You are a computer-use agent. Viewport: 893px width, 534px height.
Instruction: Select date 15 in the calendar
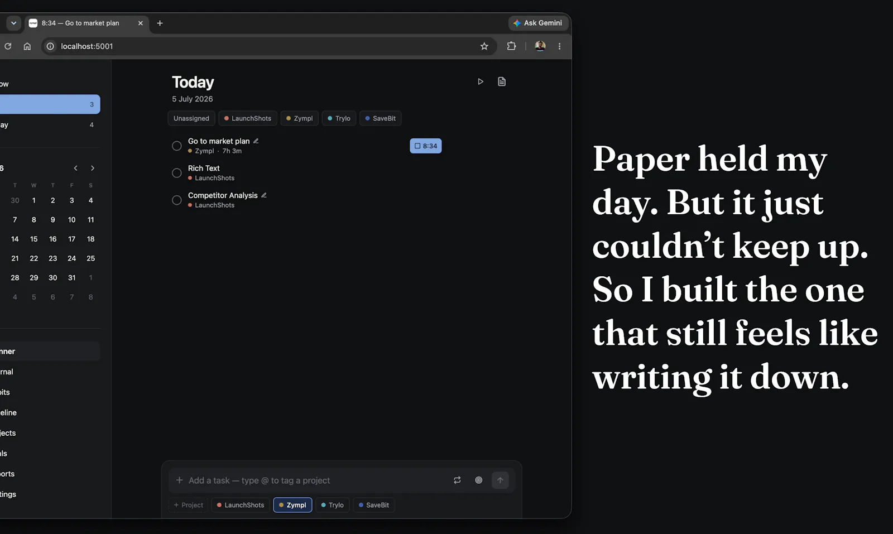pyautogui.click(x=34, y=239)
